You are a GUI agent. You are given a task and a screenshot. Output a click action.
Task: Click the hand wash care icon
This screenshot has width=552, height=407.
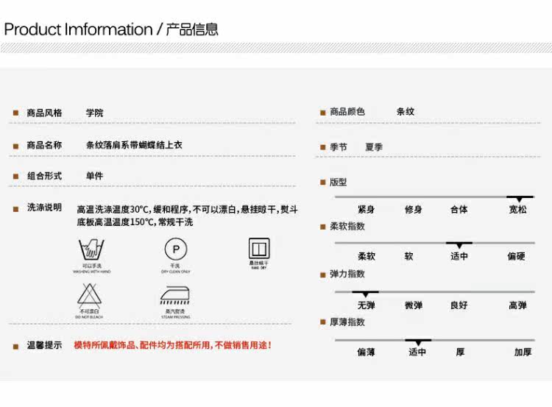pos(91,249)
